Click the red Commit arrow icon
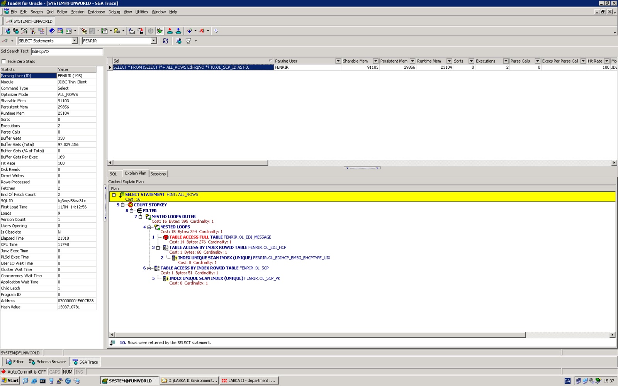618x386 pixels. pyautogui.click(x=170, y=31)
